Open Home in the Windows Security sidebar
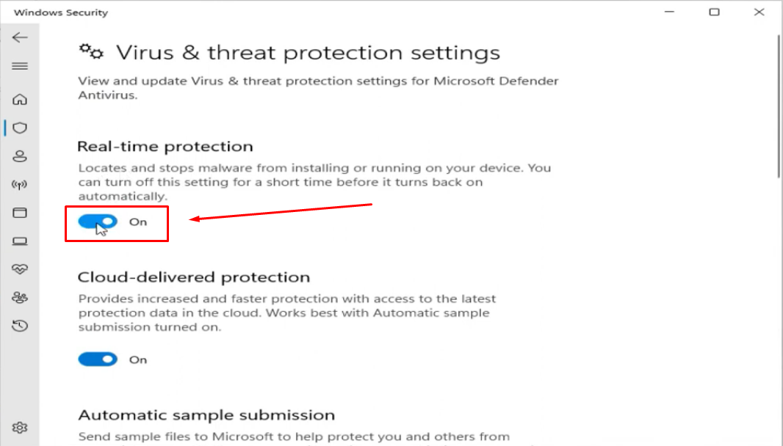Image resolution: width=783 pixels, height=446 pixels. click(x=20, y=99)
